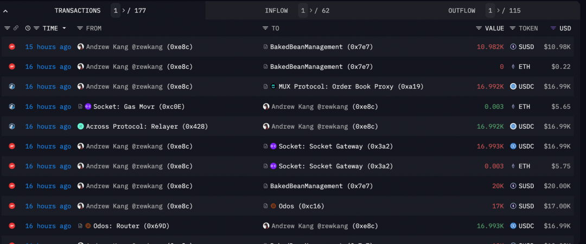This screenshot has width=586, height=244.
Task: Click the MUX Protocol logo icon
Action: tap(273, 87)
